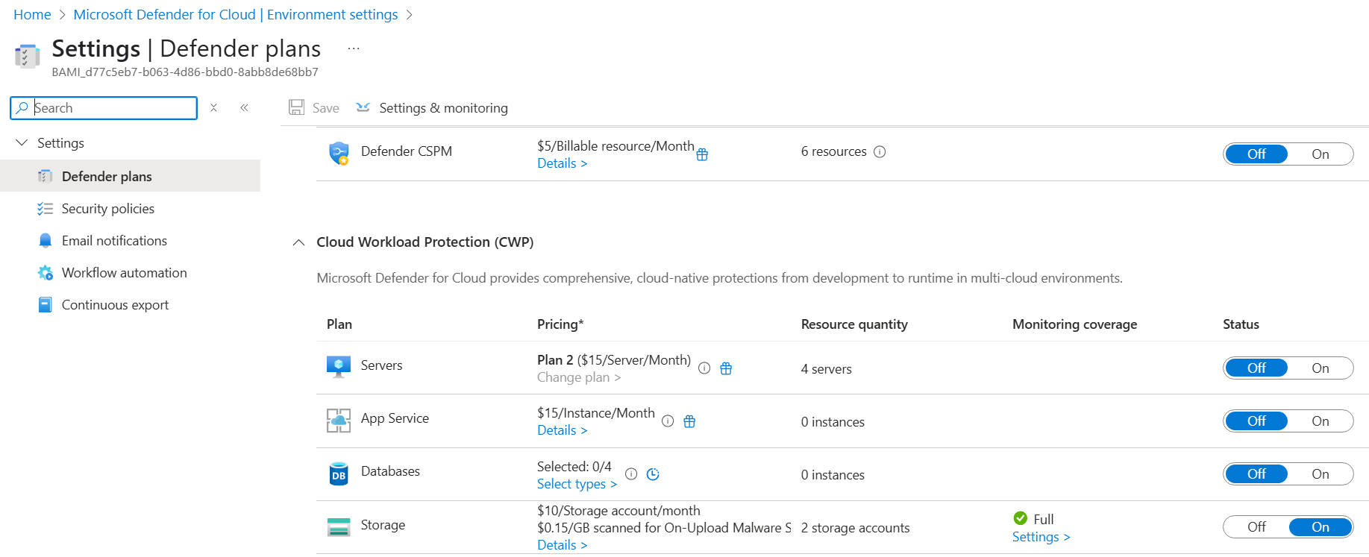1369x557 pixels.
Task: Collapse the Cloud Workload Protection section
Action: (299, 242)
